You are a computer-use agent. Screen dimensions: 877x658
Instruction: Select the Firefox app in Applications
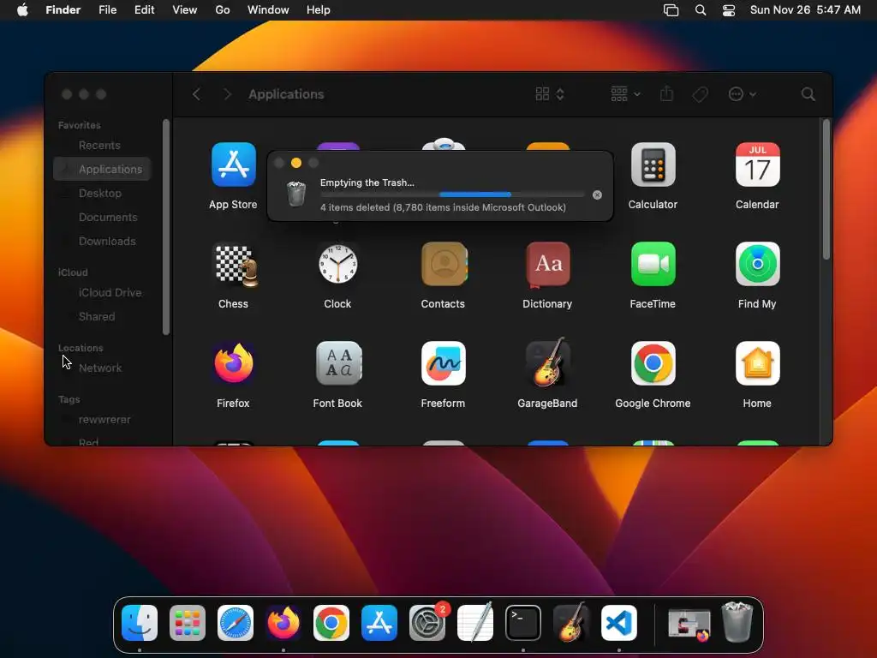coord(233,363)
